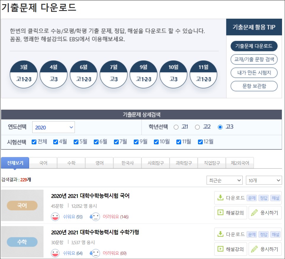
Task: Open the 영어 tab
Action: (99, 163)
